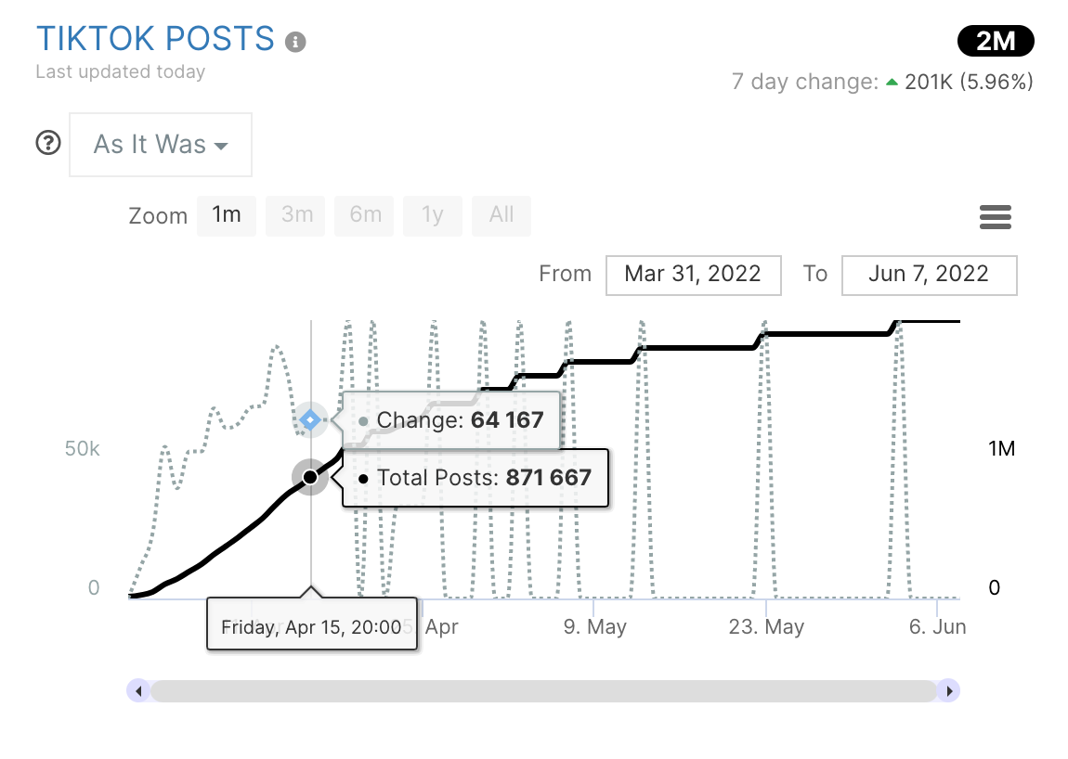1068x759 pixels.
Task: Click the chart navigator scrollbar track
Action: [x=543, y=690]
